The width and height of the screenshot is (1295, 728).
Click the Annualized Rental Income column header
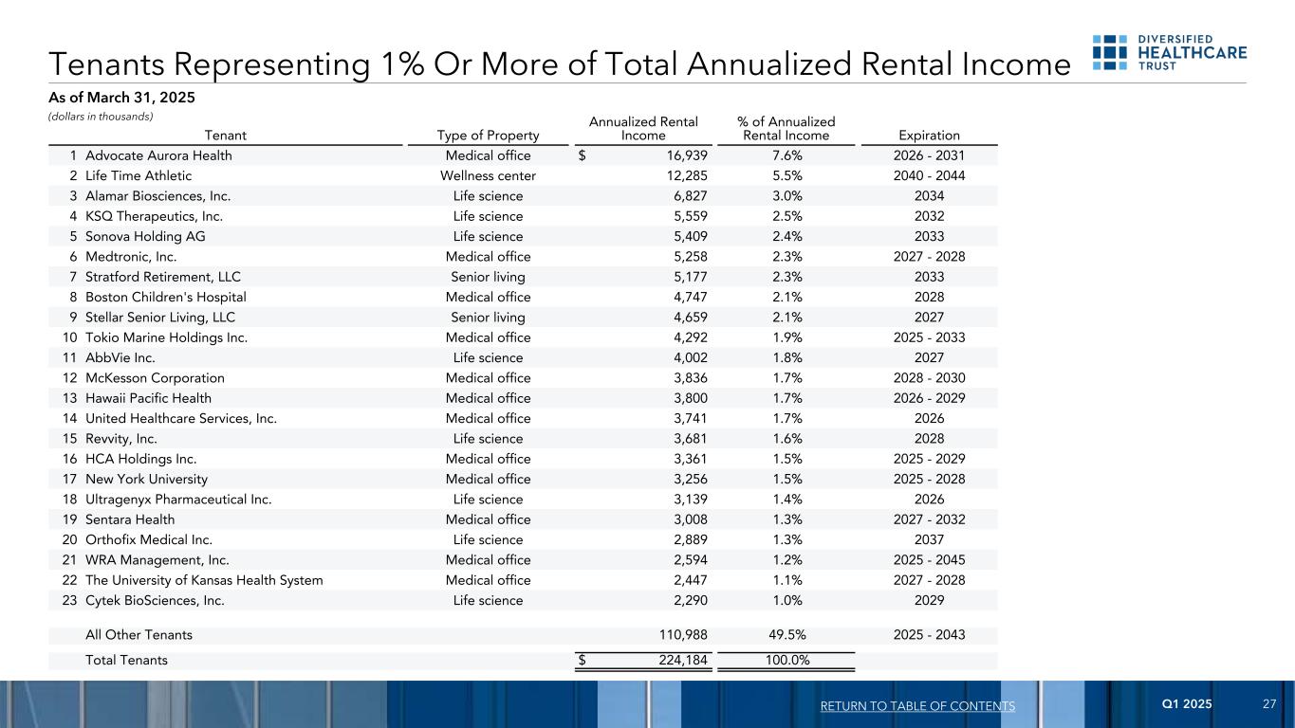pos(643,129)
